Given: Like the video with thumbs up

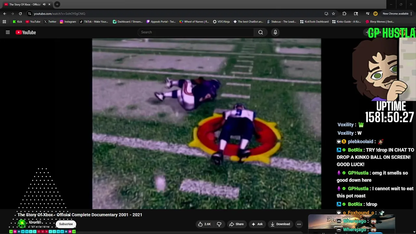Looking at the screenshot, I should pyautogui.click(x=204, y=224).
